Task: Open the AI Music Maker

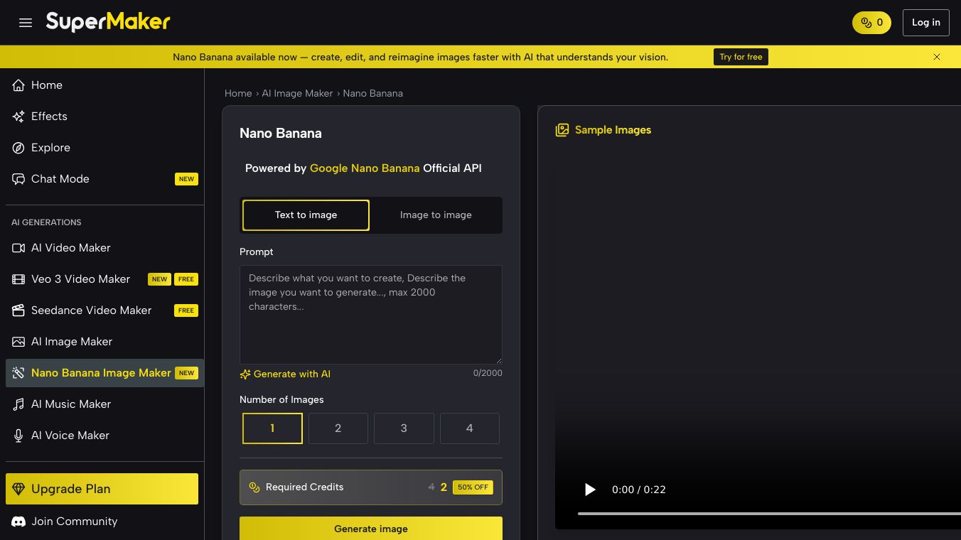Action: [71, 404]
